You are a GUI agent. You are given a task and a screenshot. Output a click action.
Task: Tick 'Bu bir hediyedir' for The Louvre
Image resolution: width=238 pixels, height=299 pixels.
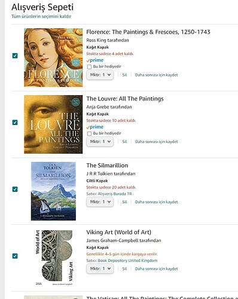pos(89,133)
